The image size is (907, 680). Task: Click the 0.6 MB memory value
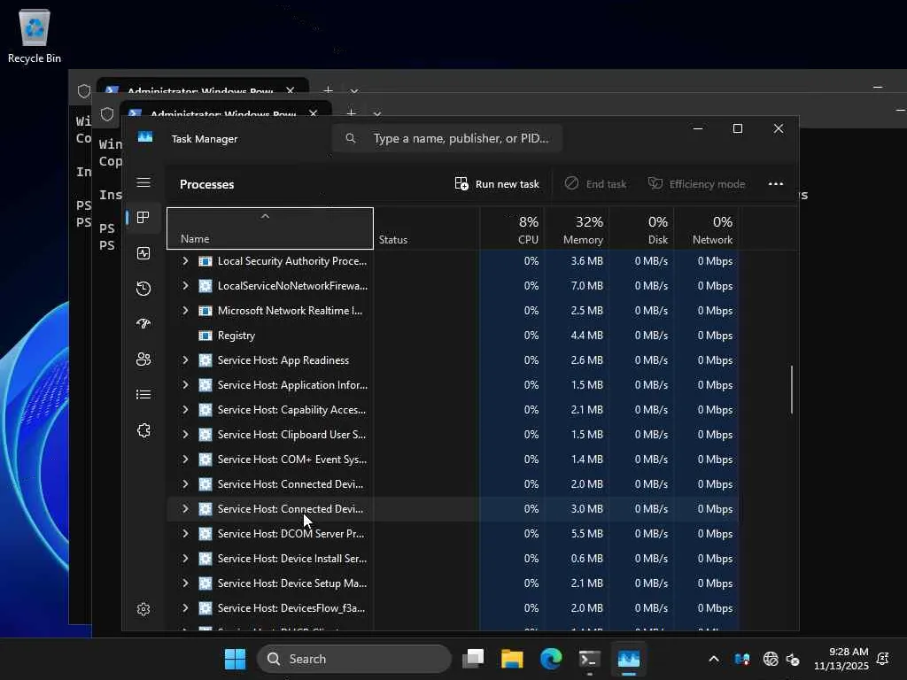[x=586, y=559]
